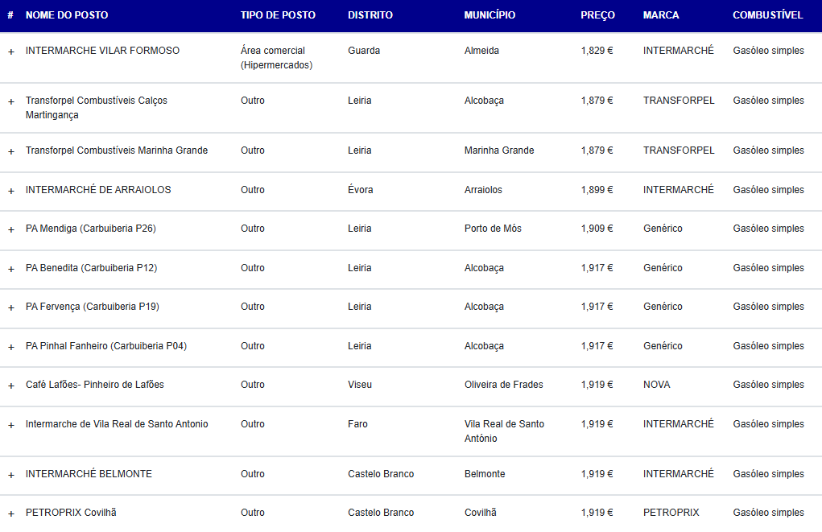Expand the INTERMARCHE VILAR FORMOSO row

[11, 52]
